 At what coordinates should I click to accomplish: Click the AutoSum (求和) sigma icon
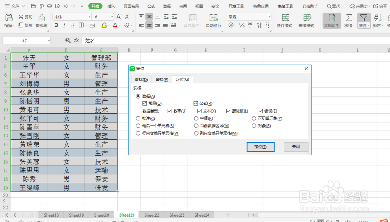349,18
